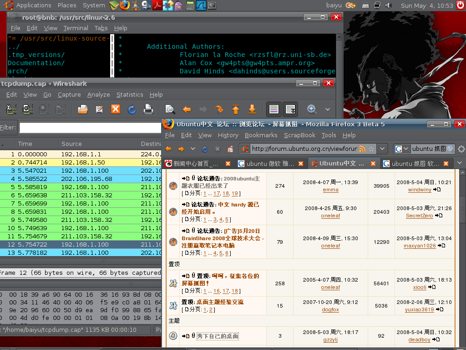Viewport: 466px width, 350px height.
Task: Sort Wireshark packets by Source column
Action: [98, 144]
